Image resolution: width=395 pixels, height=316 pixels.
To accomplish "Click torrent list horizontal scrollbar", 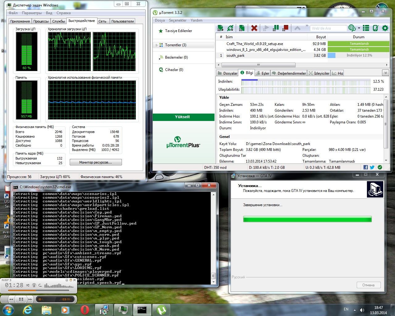I will (x=259, y=65).
